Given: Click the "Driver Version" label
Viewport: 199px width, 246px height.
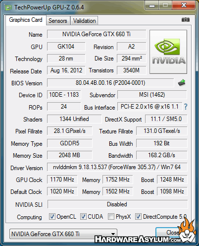Looking at the screenshot, I should click(x=27, y=168).
